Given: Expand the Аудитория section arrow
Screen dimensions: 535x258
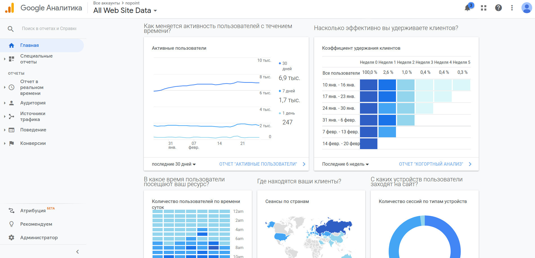Looking at the screenshot, I should pos(5,103).
